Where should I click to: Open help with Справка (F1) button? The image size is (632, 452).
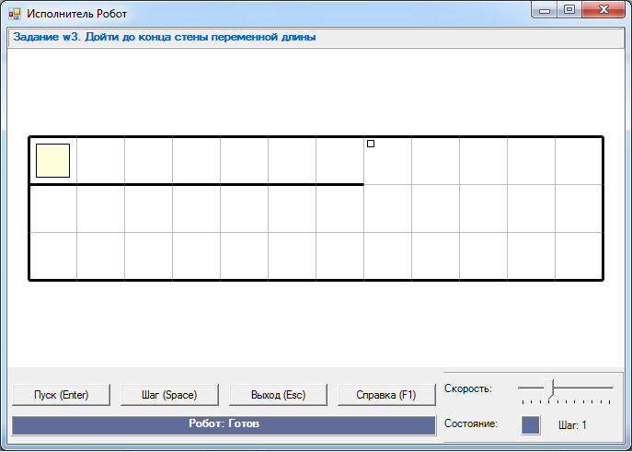(385, 395)
